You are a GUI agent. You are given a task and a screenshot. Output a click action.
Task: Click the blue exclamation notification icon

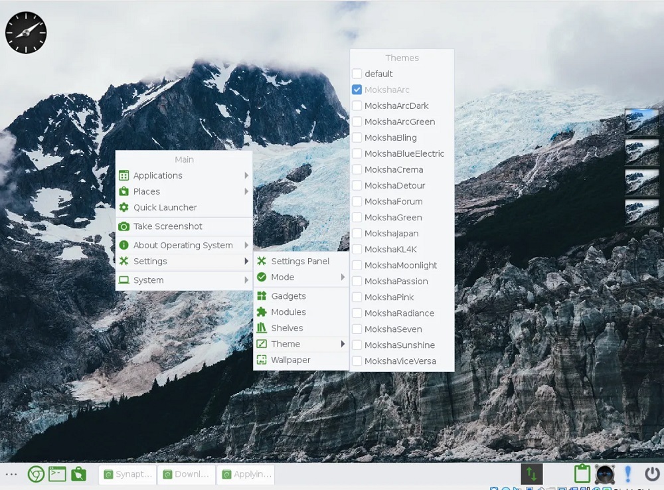click(627, 474)
